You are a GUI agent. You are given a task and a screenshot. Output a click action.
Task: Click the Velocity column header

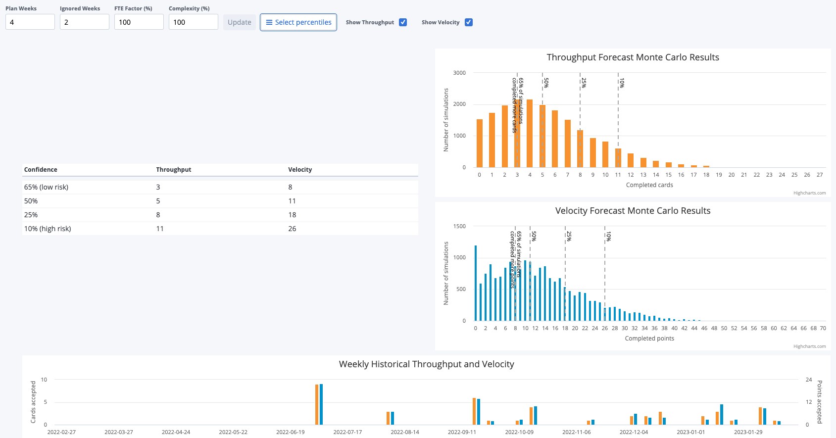(300, 170)
